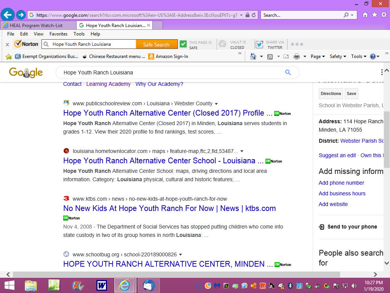
Task: Open No New Kids At Hope Youth Ranch link
Action: pyautogui.click(x=169, y=208)
